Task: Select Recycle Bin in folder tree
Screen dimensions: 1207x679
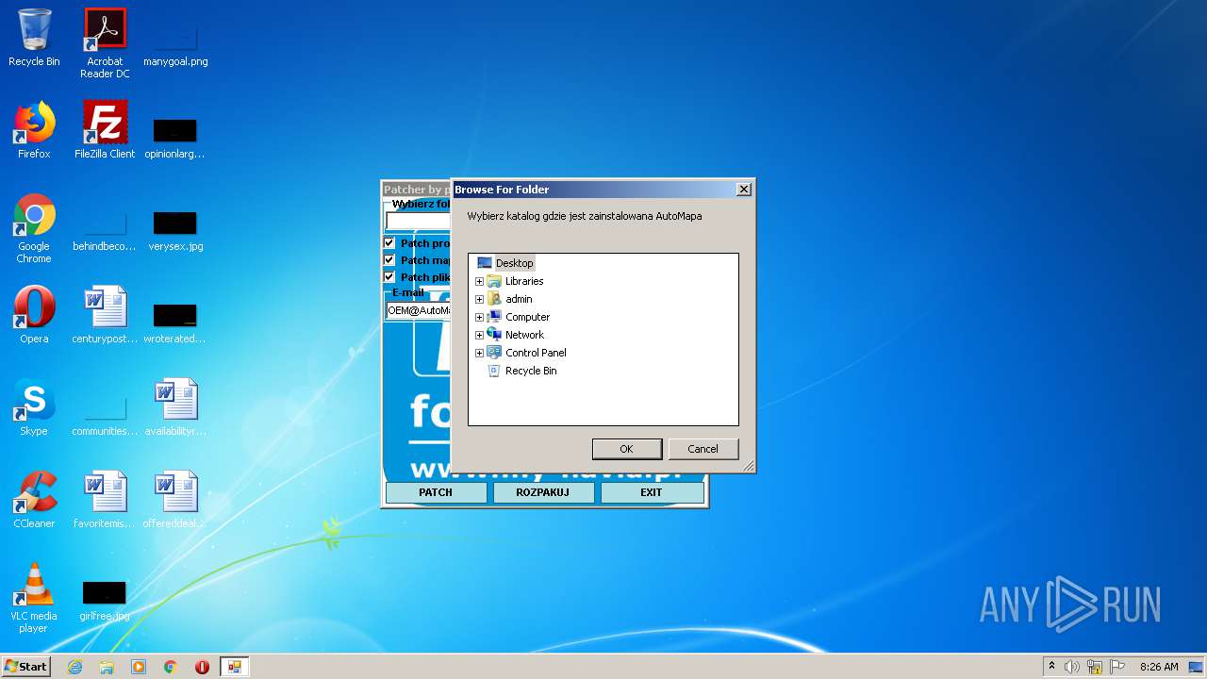Action: (x=531, y=371)
